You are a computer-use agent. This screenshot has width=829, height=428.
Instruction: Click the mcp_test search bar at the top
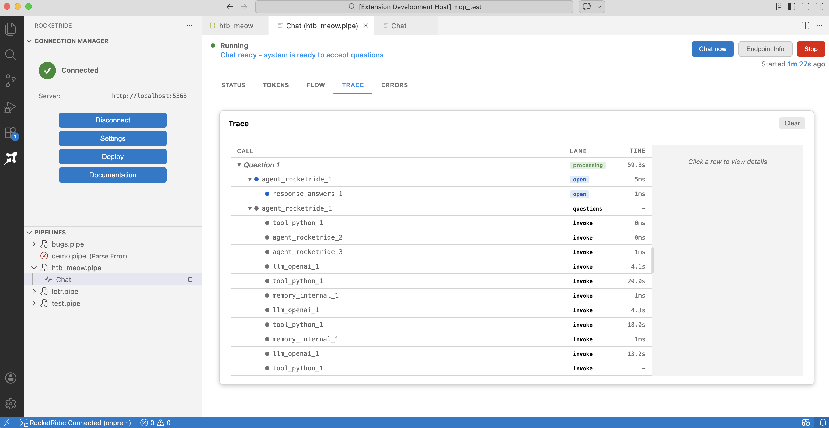tap(414, 7)
